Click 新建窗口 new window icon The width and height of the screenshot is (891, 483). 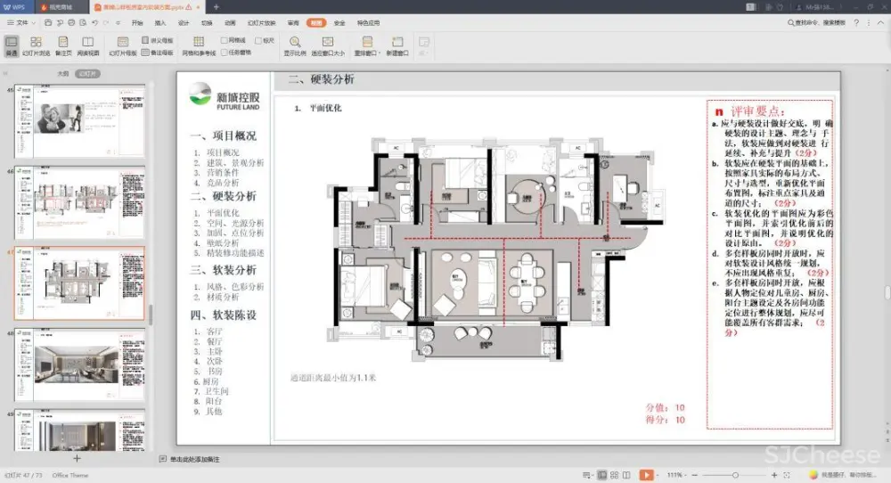click(397, 45)
